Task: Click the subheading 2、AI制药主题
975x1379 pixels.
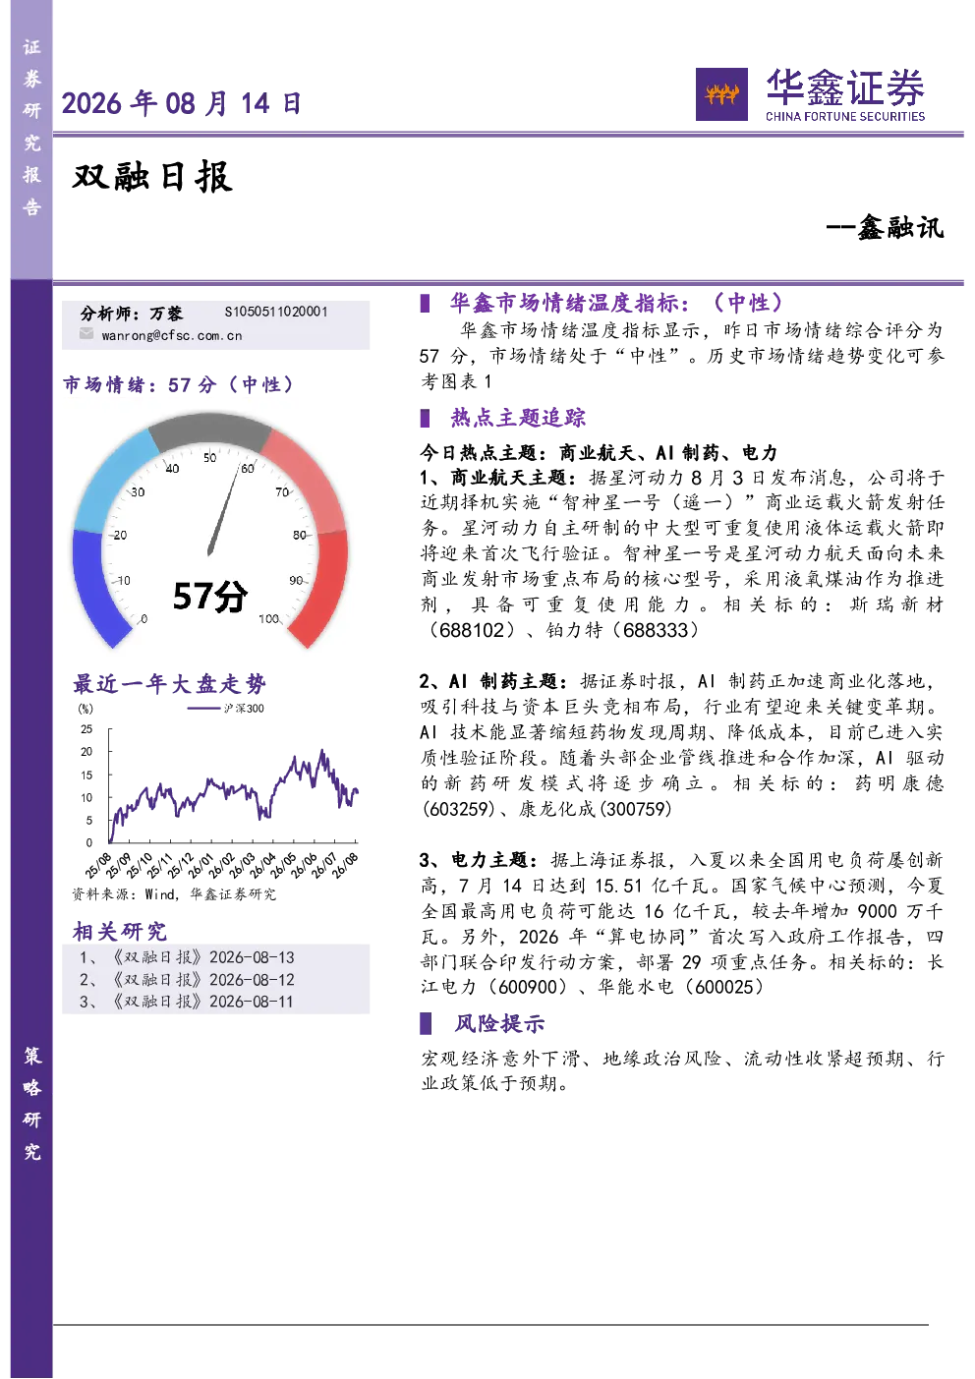Action: (x=493, y=681)
